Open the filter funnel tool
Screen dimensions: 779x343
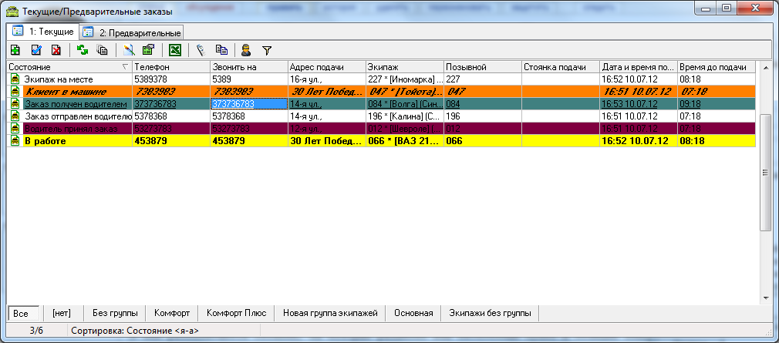click(267, 51)
